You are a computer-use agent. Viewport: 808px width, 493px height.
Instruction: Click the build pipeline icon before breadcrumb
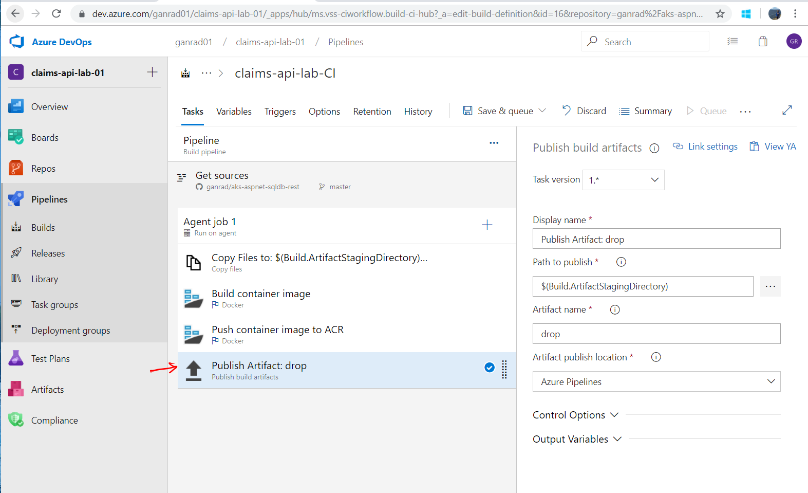tap(185, 74)
